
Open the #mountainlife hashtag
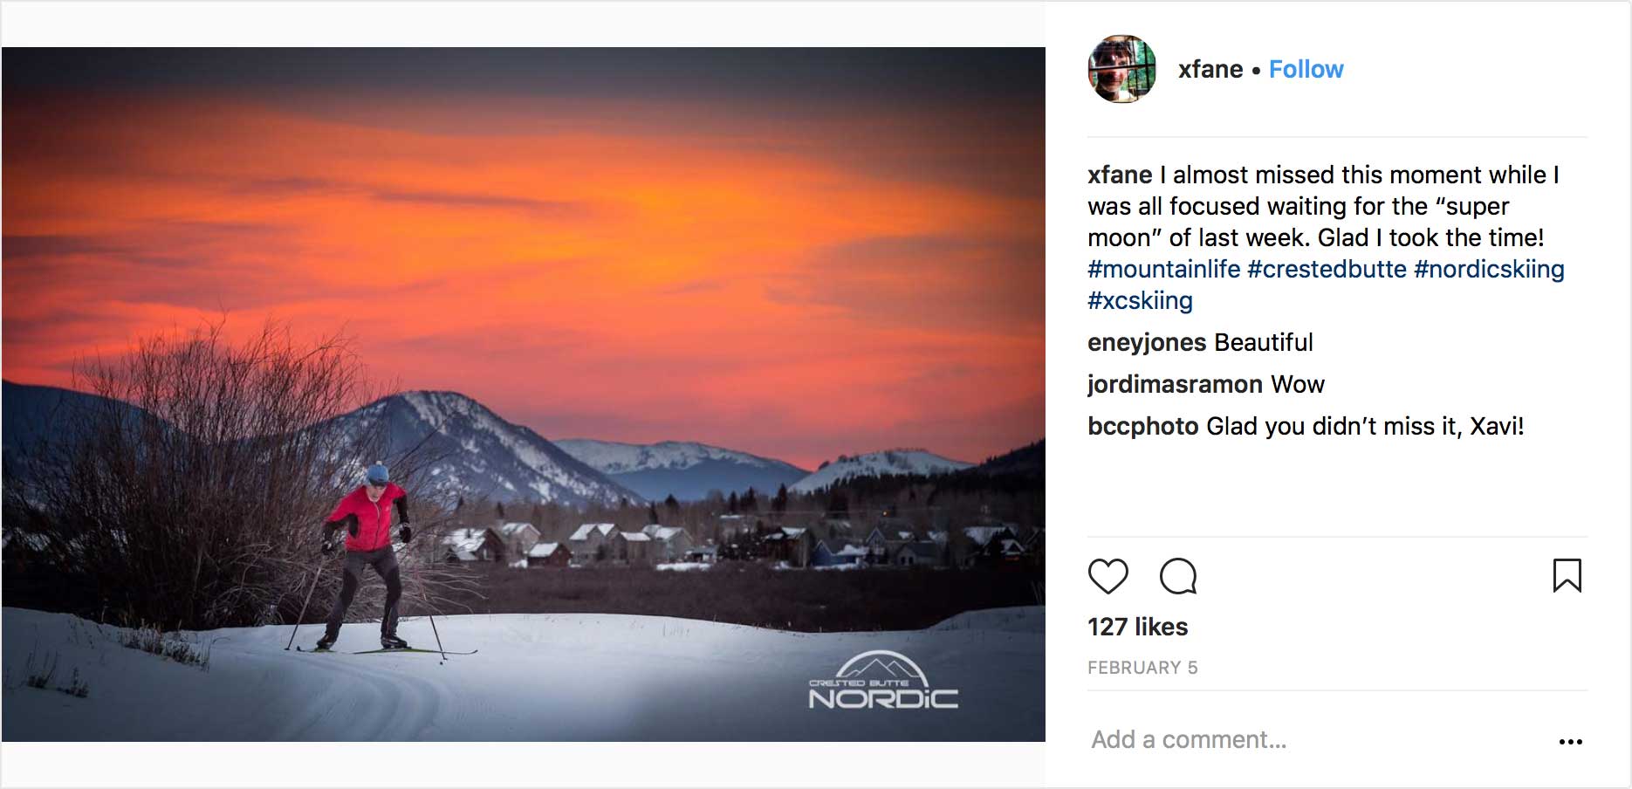pos(1163,269)
